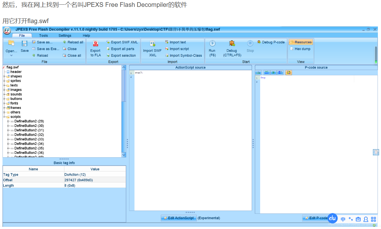The height and width of the screenshot is (229, 381).
Task: Click Export selection
Action: click(x=121, y=56)
